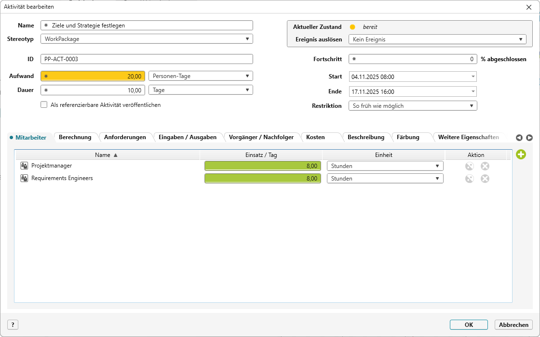540x337 pixels.
Task: Click the replace icon for Requirements Engineers
Action: click(x=469, y=179)
